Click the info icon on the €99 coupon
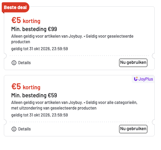The width and height of the screenshot is (161, 150). coord(14,63)
